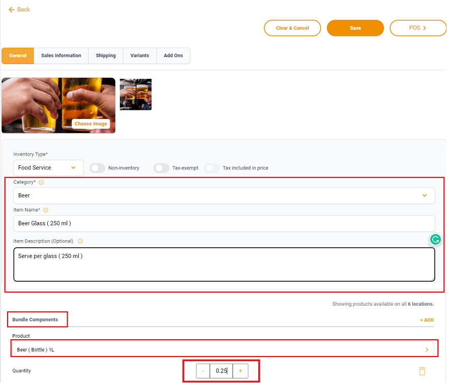Click the text 'Showing products available on all 6 locations.'
The width and height of the screenshot is (450, 383).
[383, 304]
